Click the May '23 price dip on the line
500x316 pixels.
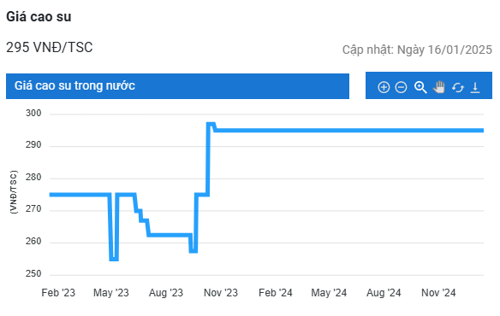pos(114,260)
